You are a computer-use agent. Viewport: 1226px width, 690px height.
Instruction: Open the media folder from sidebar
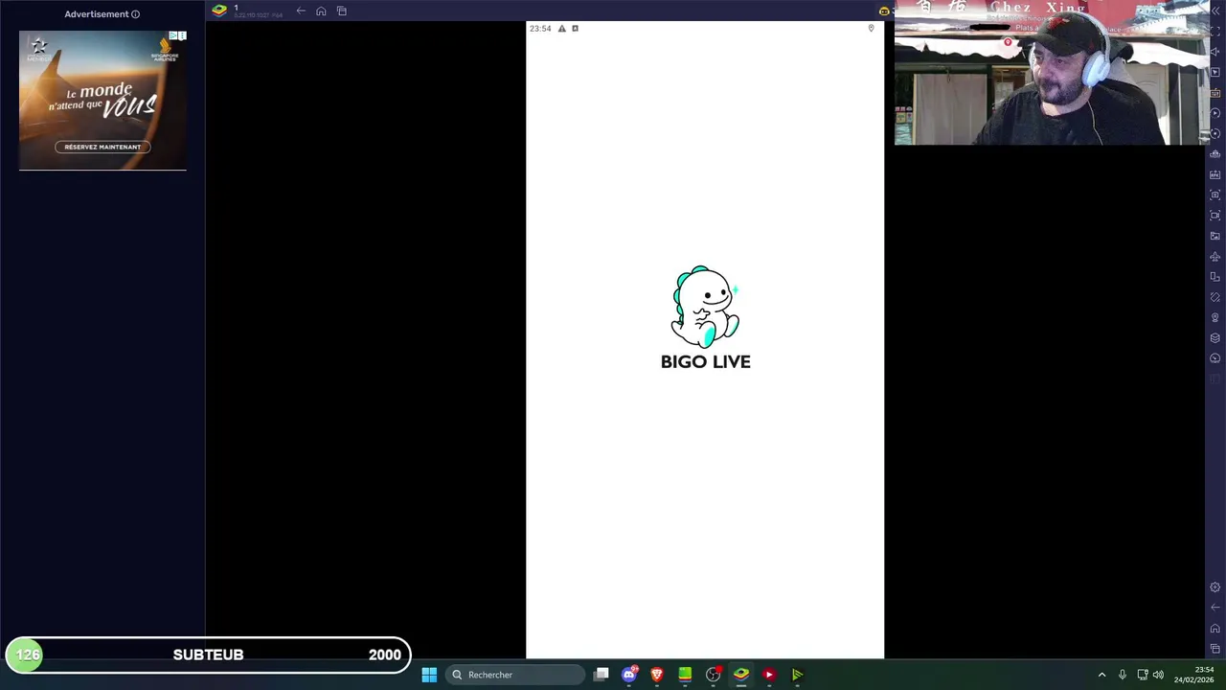coord(1215,236)
